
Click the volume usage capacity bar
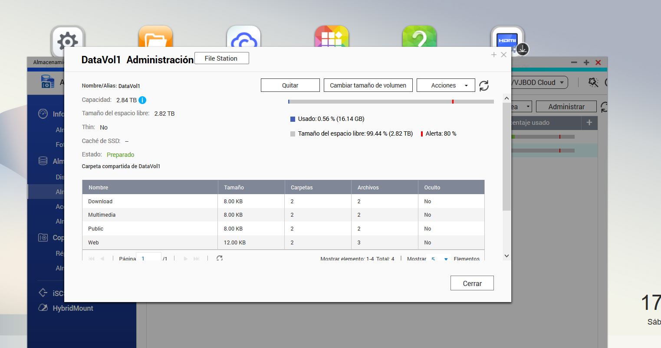click(391, 102)
